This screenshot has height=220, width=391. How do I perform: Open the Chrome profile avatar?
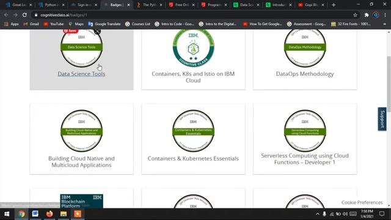[376, 15]
